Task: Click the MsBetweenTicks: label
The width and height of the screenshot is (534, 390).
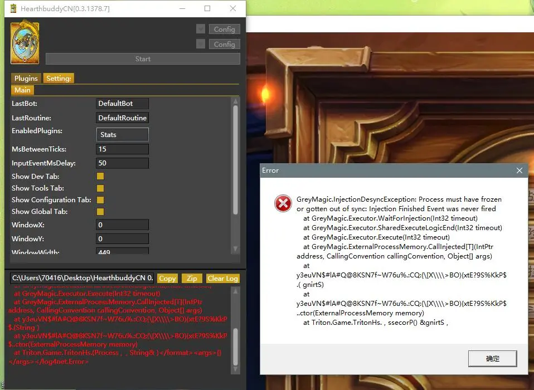Action: 39,149
